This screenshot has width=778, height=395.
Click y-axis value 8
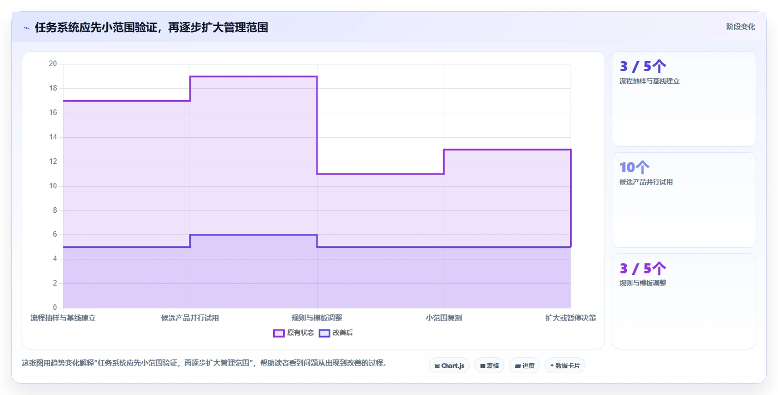(x=55, y=211)
